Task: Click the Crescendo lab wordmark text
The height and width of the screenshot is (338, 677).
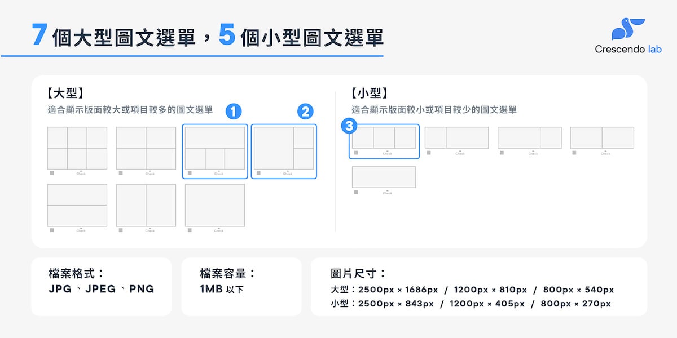Action: click(628, 50)
